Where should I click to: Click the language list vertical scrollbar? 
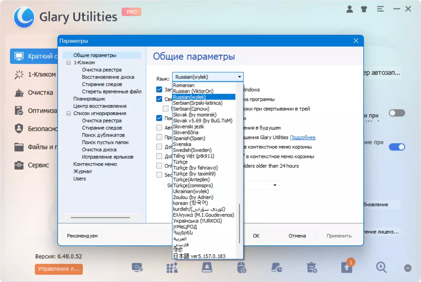pyautogui.click(x=239, y=223)
